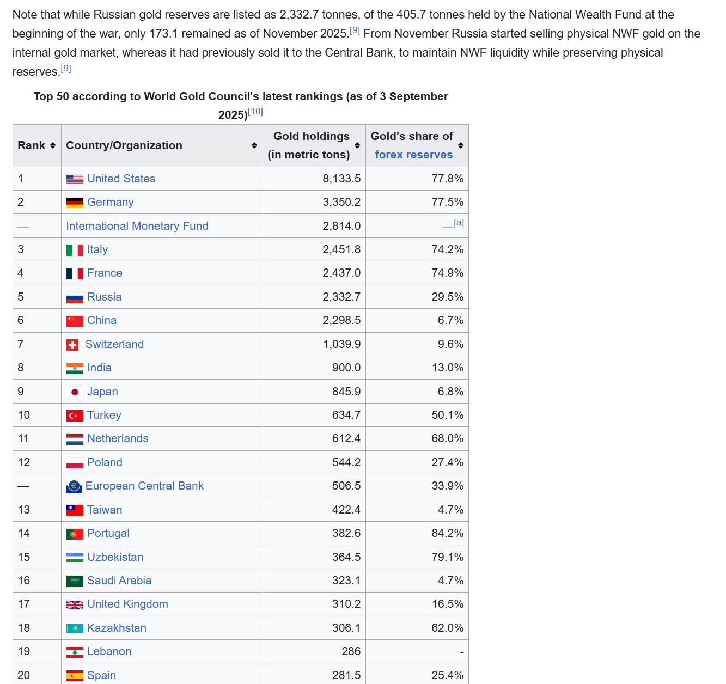Click the United States flag icon
The image size is (726, 684).
click(75, 179)
